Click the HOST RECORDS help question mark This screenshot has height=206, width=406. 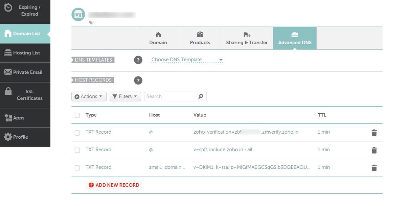pyautogui.click(x=138, y=80)
